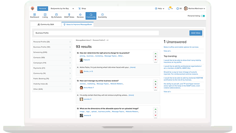The height and width of the screenshot is (133, 236).
Task: Expand the Public Booking (76) category
Action: pyautogui.click(x=52, y=79)
